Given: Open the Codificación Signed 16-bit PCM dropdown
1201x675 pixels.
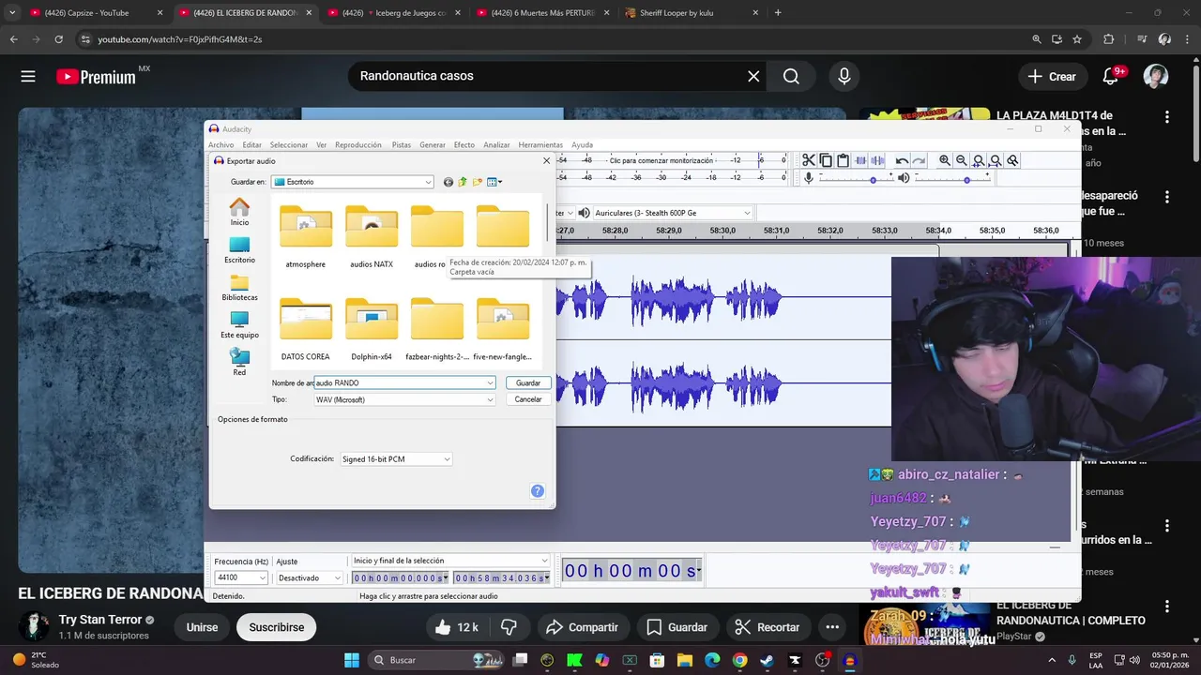Looking at the screenshot, I should 396,459.
